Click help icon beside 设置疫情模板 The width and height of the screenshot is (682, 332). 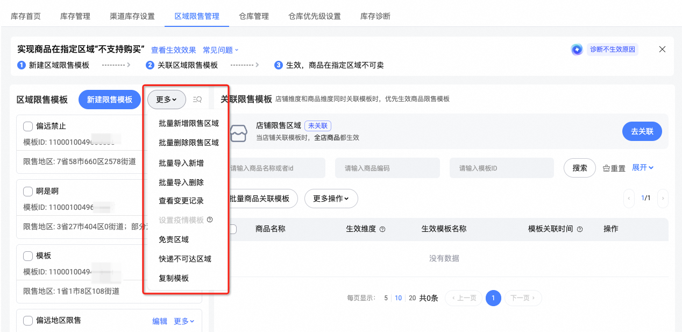210,220
